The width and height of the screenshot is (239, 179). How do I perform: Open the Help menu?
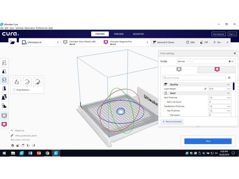click(x=50, y=28)
